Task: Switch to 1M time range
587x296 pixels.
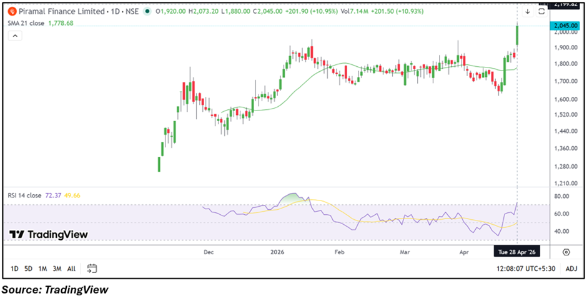Action: tap(42, 269)
